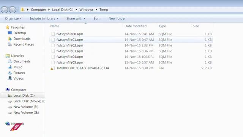This screenshot has height=137, width=243.
Task: Click SQM File type of fwtsqmfile00.sqm
Action: [x=165, y=34]
